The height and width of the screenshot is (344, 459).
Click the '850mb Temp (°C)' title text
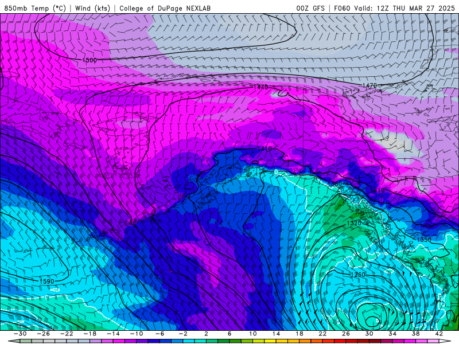click(x=35, y=8)
